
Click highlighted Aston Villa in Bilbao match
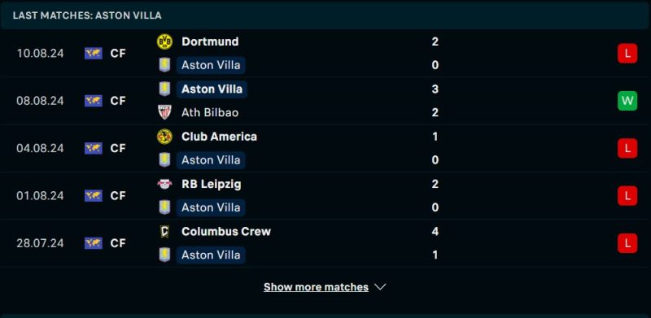pos(212,89)
